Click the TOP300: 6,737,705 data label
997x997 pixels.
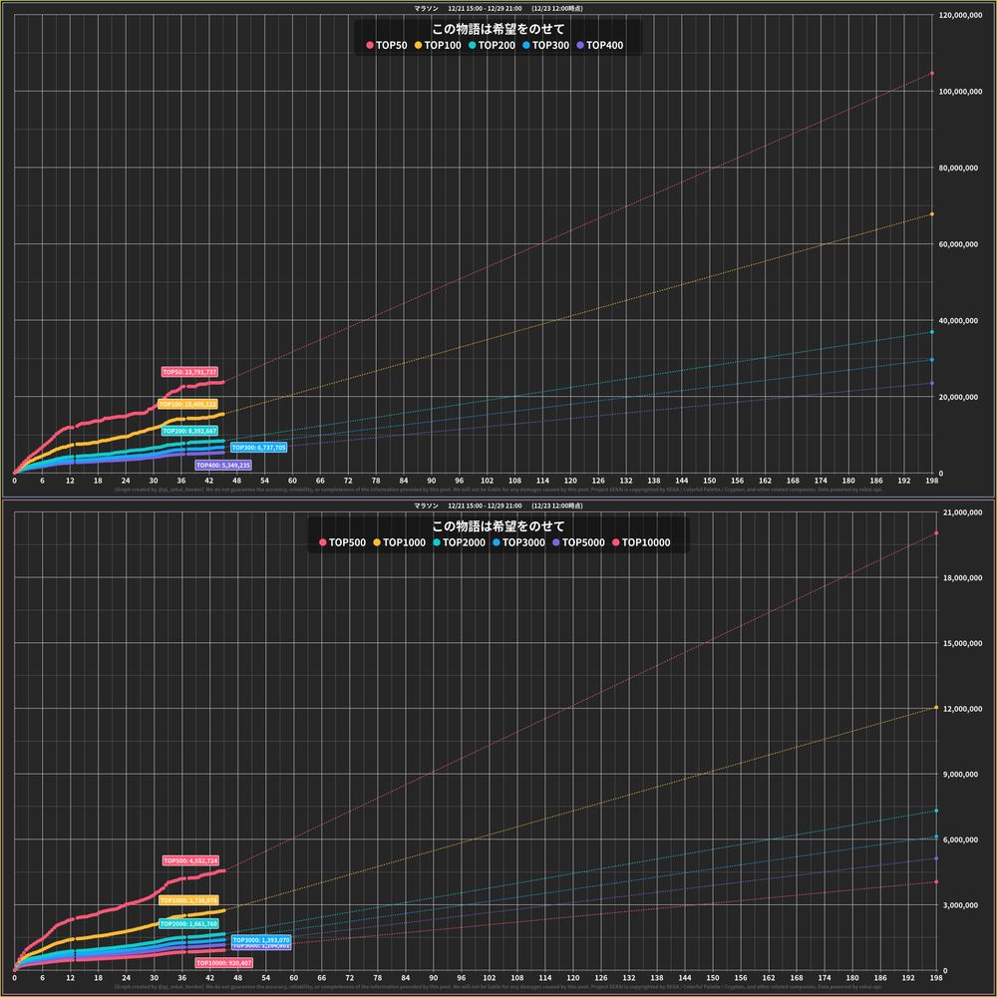pyautogui.click(x=259, y=447)
